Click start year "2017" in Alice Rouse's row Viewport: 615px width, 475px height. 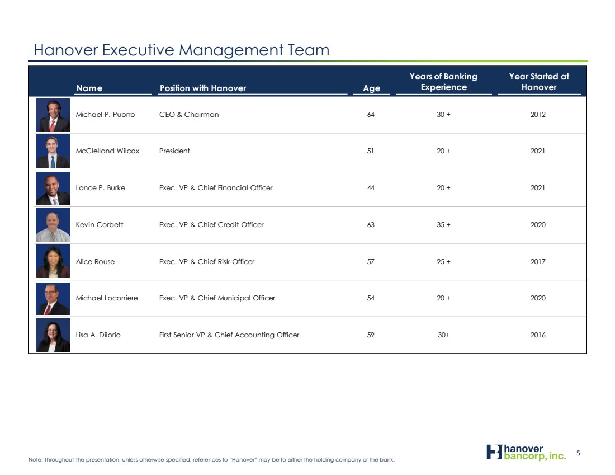point(538,262)
